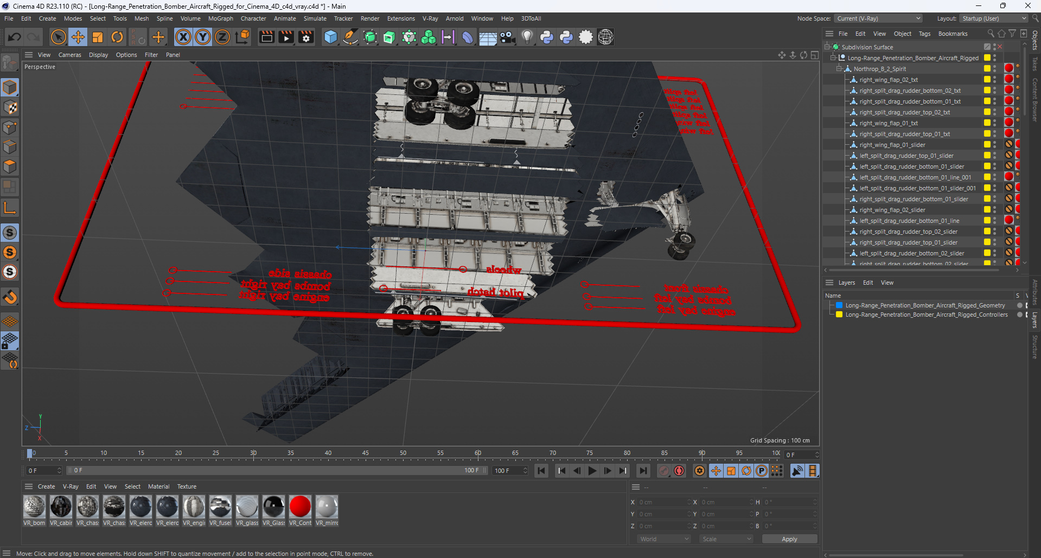Open the vertical Takes tab
1041x558 pixels.
pyautogui.click(x=1035, y=64)
